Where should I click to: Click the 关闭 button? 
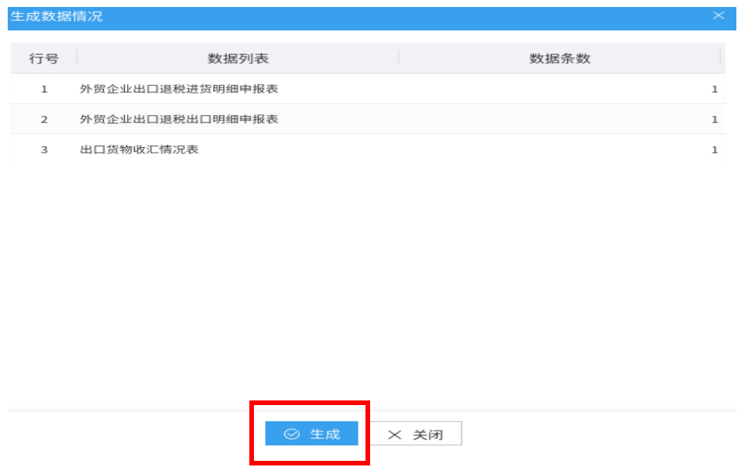click(x=415, y=434)
